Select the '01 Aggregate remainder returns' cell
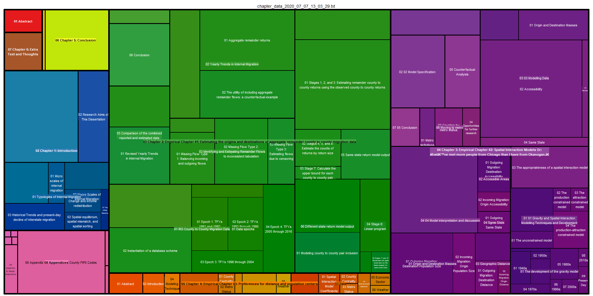 [247, 40]
